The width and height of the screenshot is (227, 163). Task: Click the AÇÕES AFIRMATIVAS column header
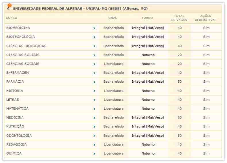pyautogui.click(x=206, y=18)
